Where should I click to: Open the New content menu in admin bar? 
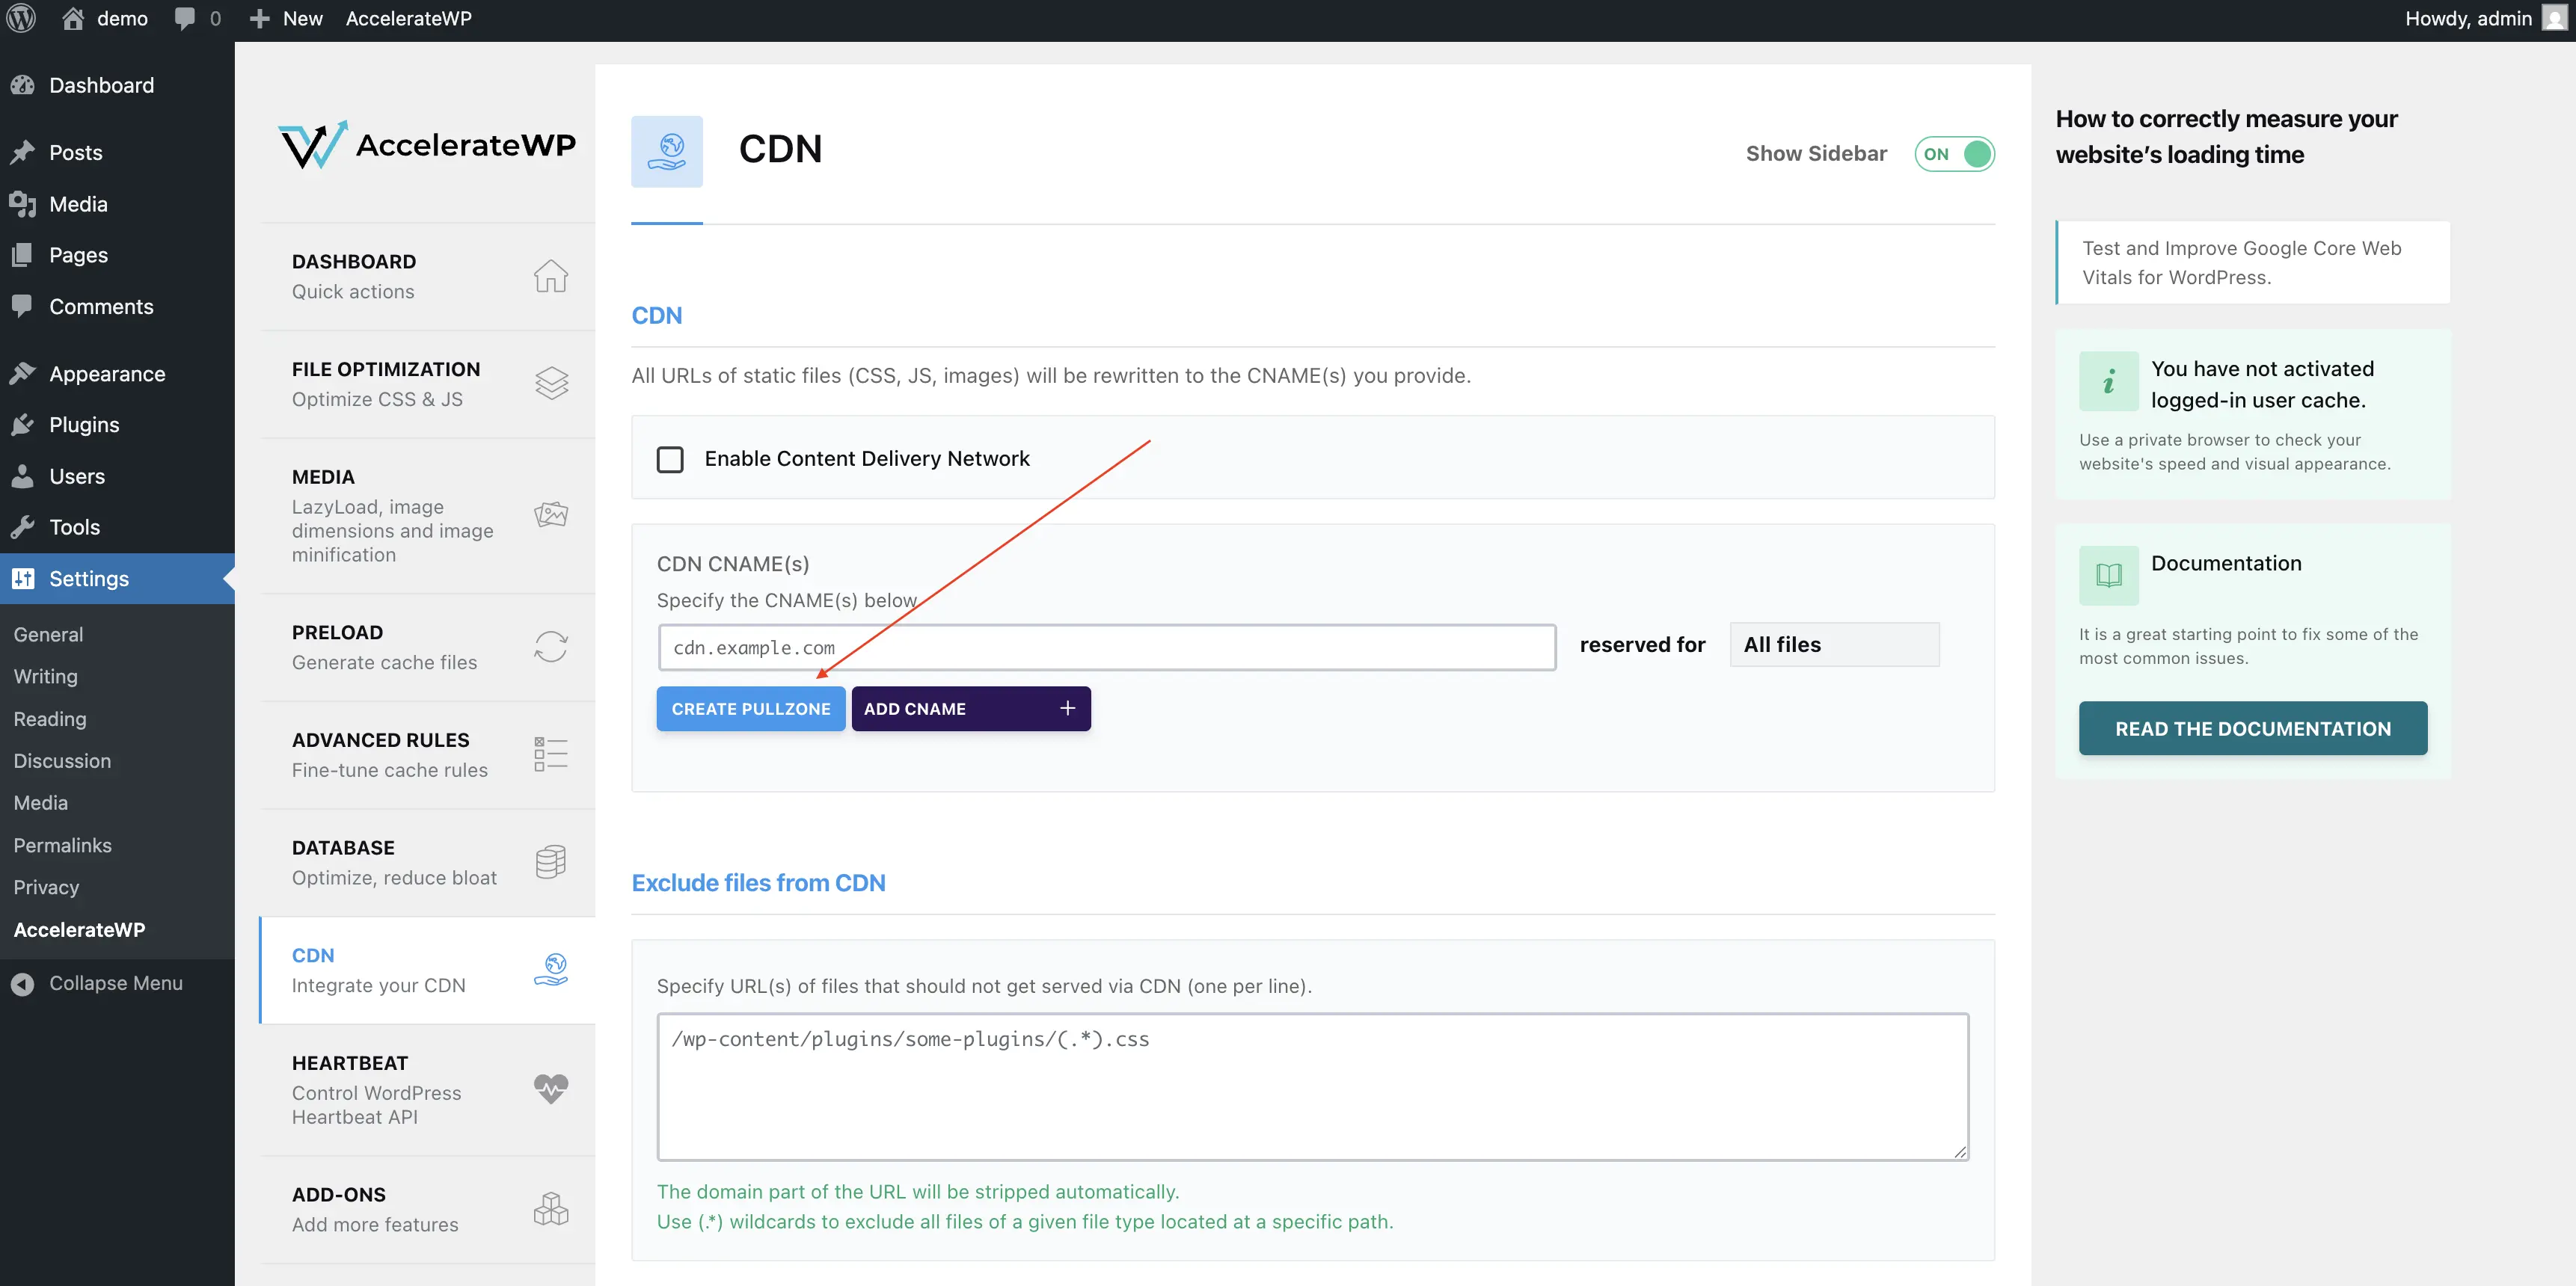click(286, 19)
